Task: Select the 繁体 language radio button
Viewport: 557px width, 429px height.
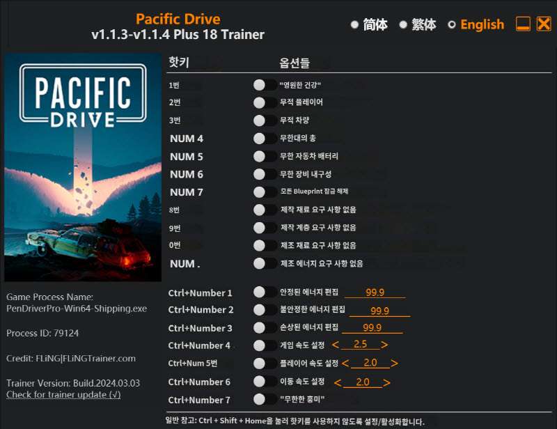Action: 403,24
